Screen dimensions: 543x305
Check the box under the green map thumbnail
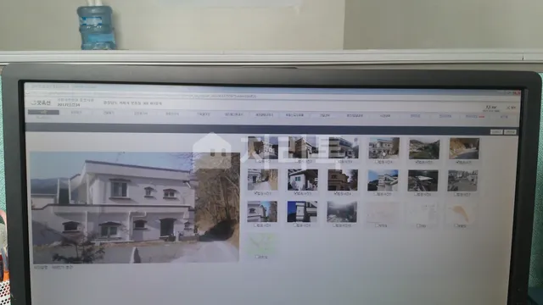[x=256, y=257]
